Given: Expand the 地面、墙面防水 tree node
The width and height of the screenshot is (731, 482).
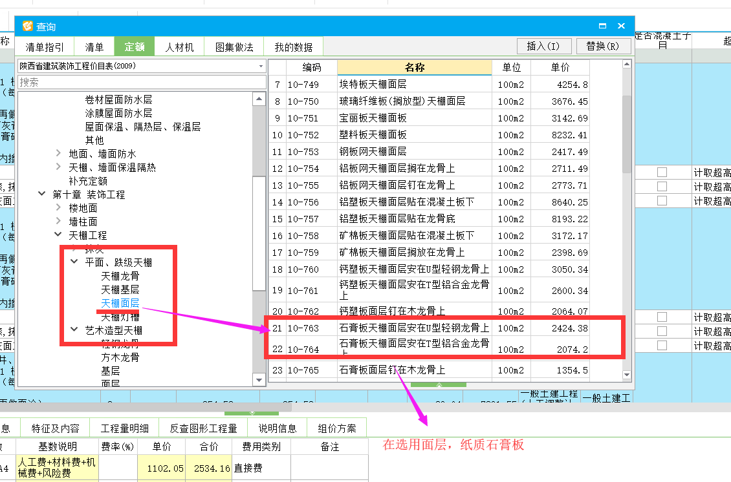Looking at the screenshot, I should coord(58,153).
